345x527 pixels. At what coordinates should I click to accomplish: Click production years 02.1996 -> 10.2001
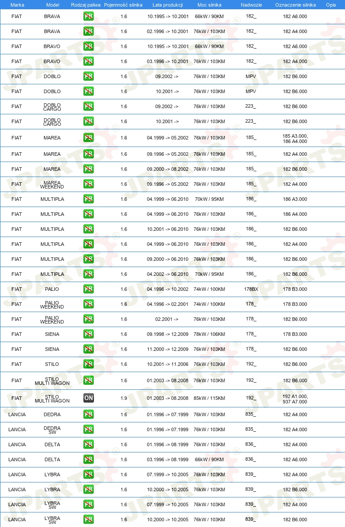pos(168,31)
